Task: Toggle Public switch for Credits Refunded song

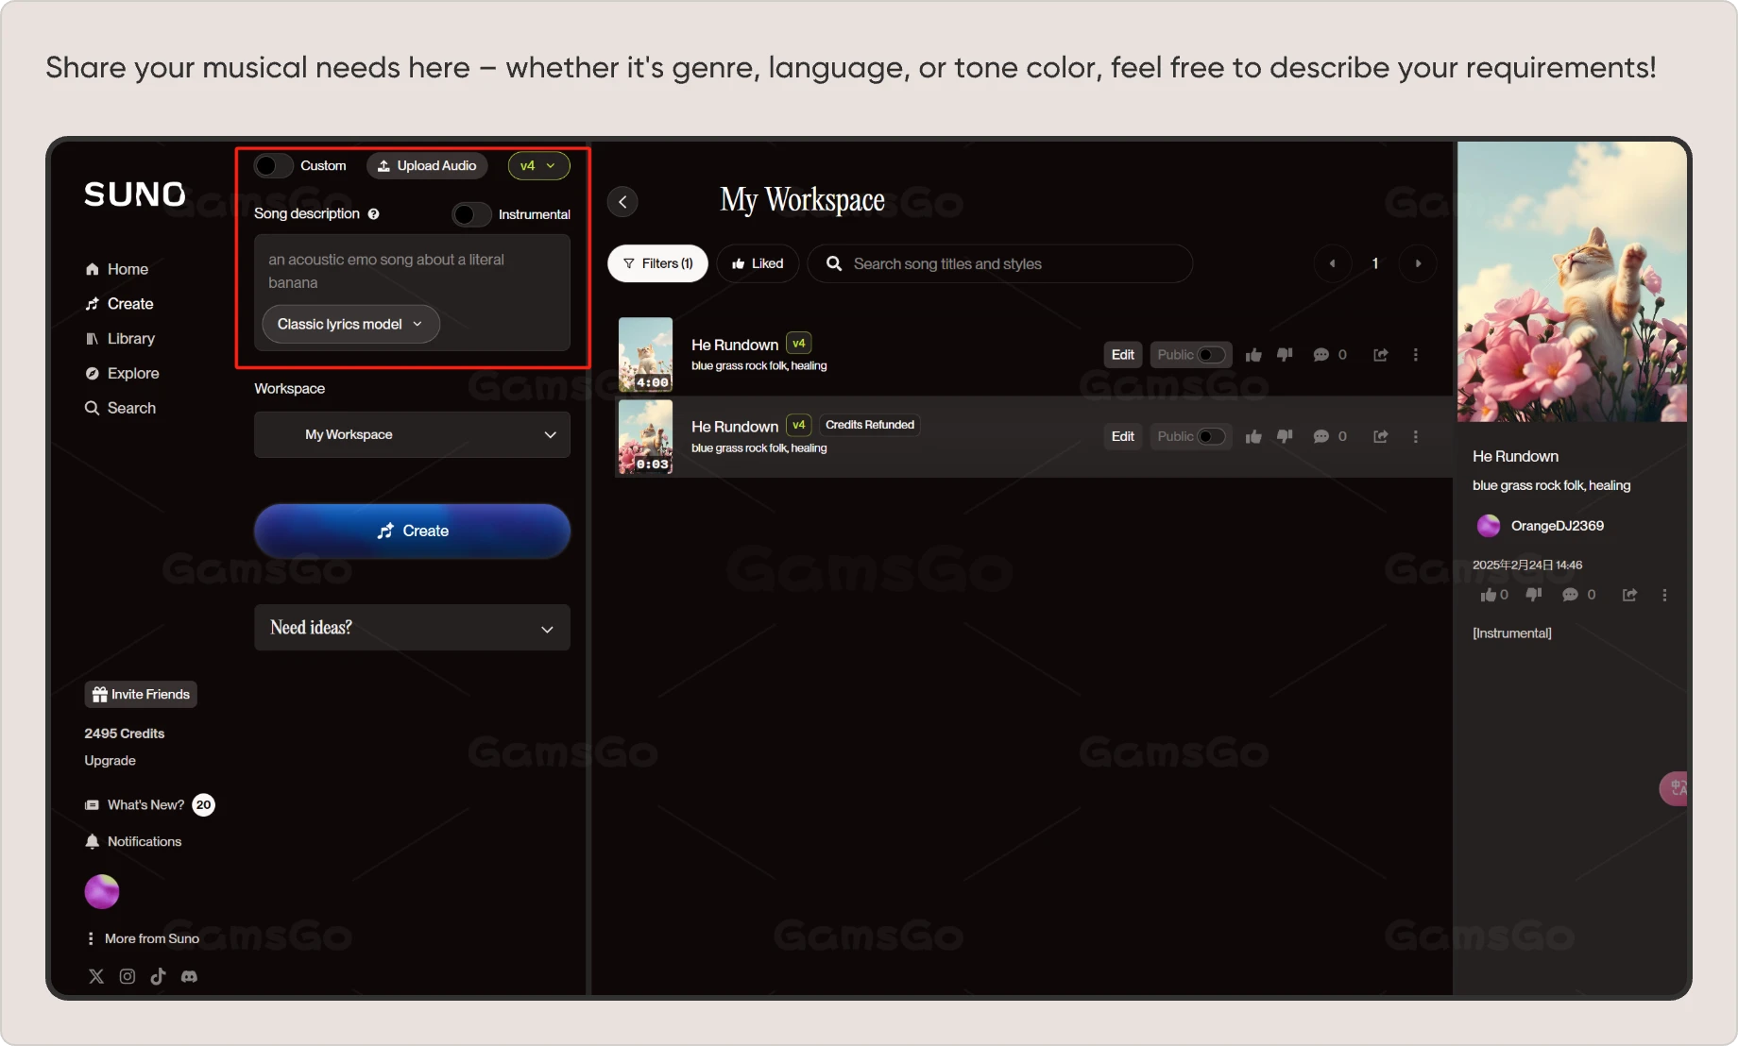Action: coord(1212,436)
